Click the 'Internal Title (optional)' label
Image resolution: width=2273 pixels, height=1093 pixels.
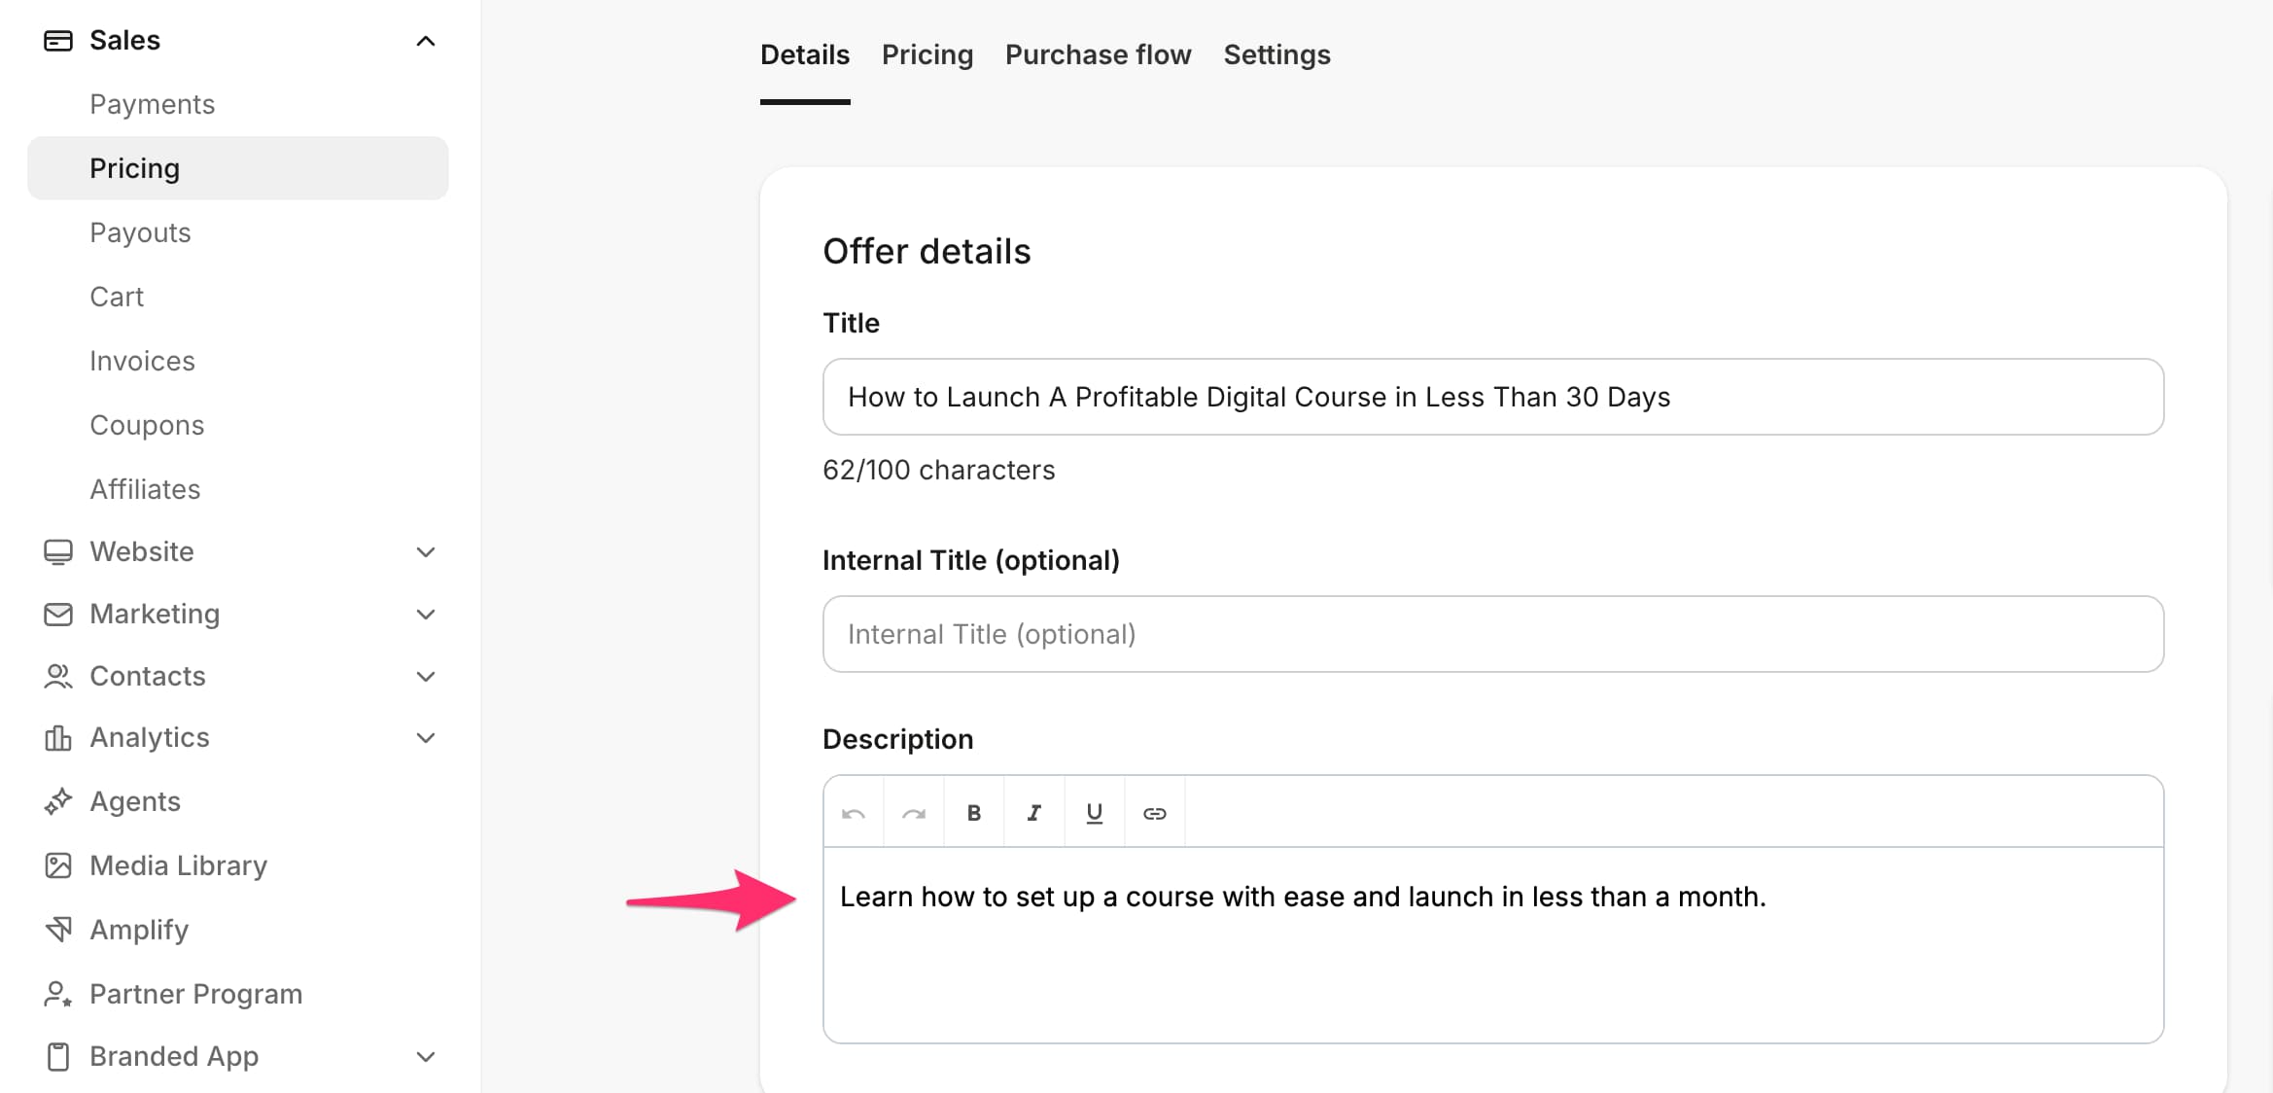[x=971, y=561]
